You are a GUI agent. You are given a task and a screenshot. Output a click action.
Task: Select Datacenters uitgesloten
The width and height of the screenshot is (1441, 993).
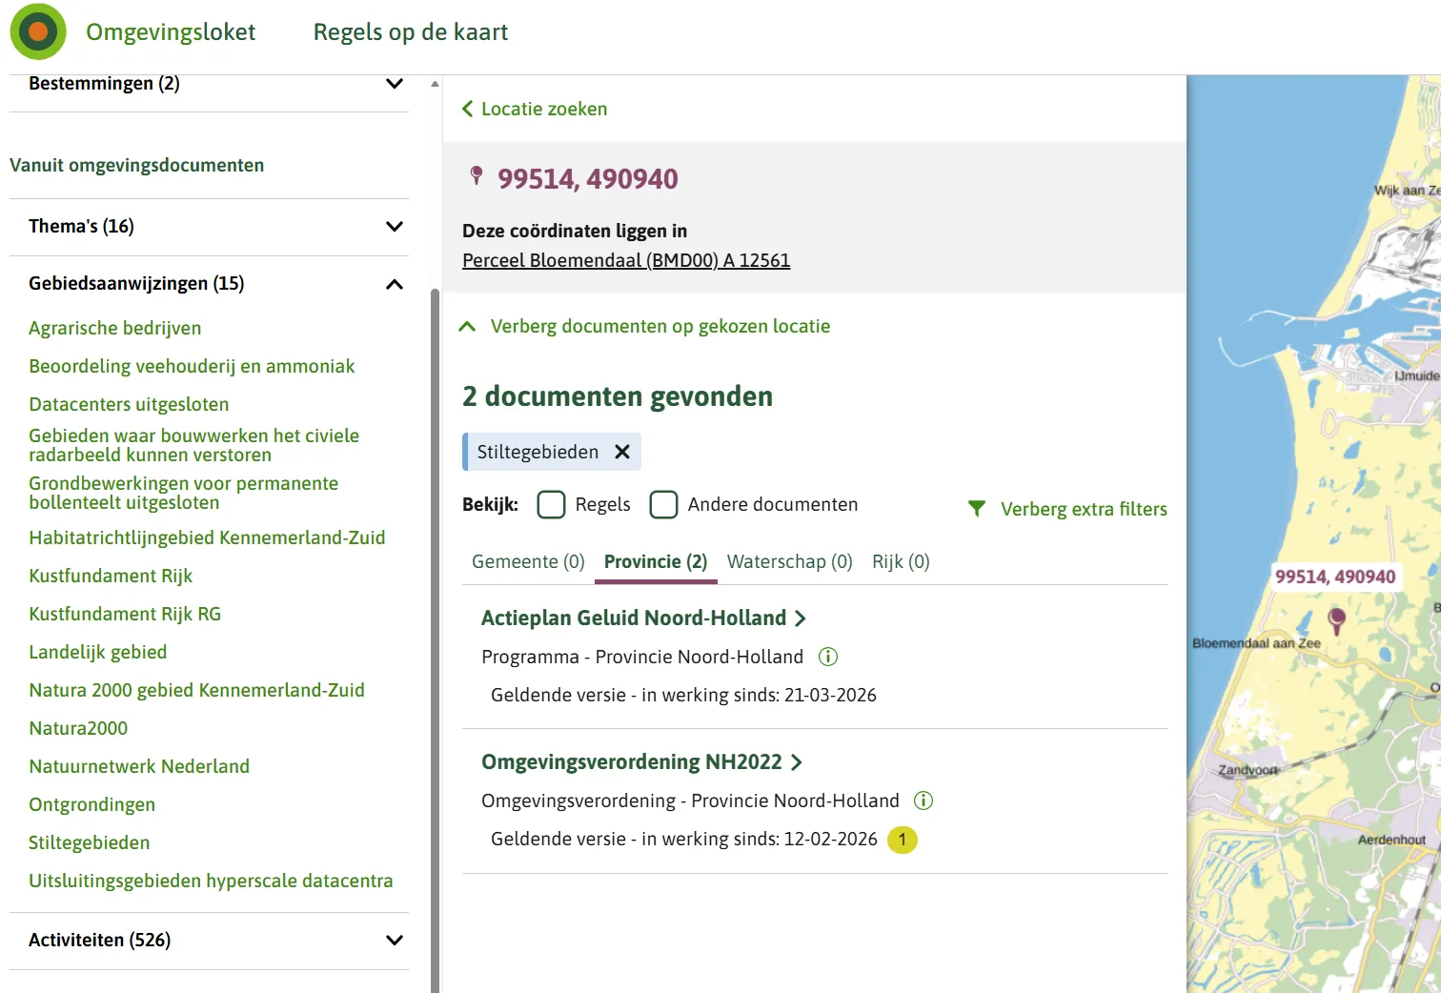tap(129, 404)
